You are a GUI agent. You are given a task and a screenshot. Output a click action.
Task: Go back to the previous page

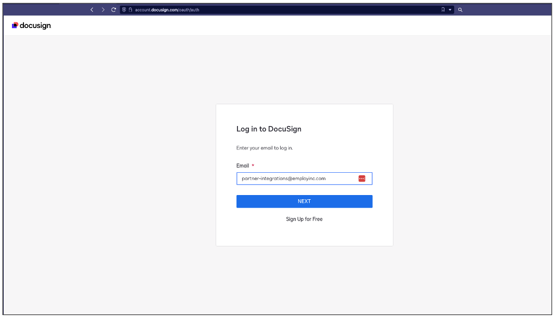click(x=92, y=10)
